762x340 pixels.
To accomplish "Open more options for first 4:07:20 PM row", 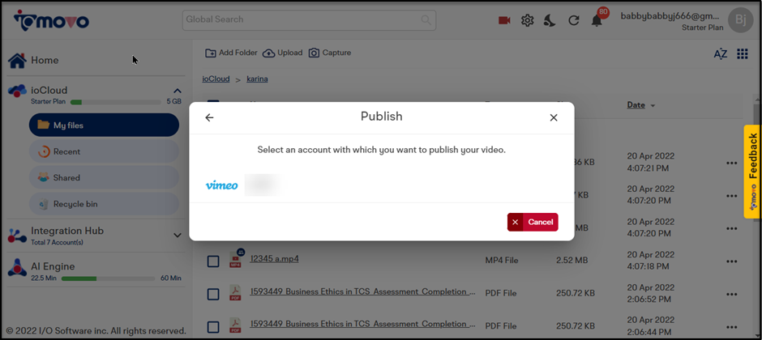I will click(x=732, y=196).
